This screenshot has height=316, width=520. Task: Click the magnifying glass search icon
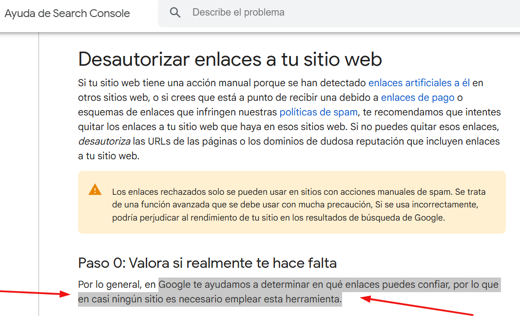pos(175,13)
